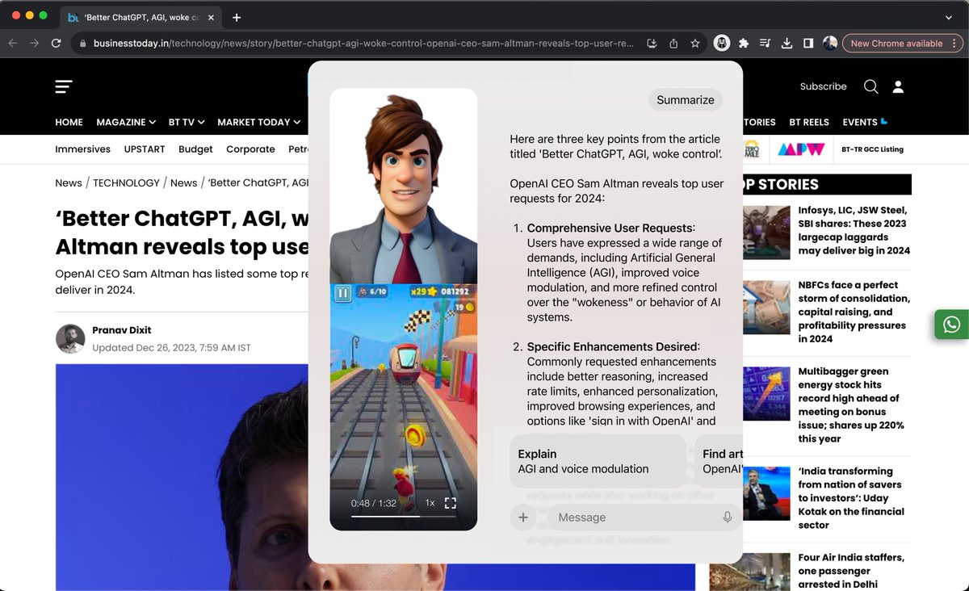
Task: Open 'Infosys, LIC, JSW Steel' top story
Action: click(854, 230)
